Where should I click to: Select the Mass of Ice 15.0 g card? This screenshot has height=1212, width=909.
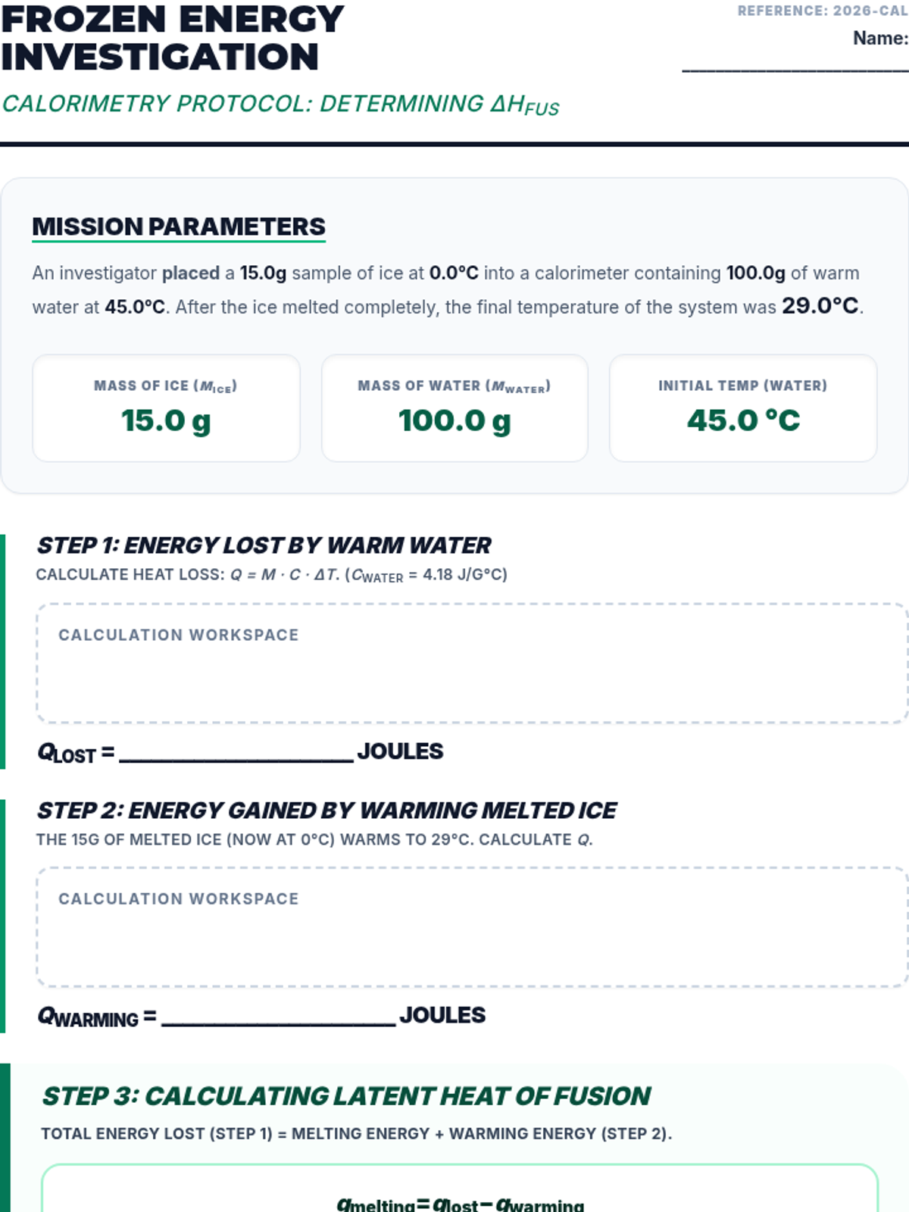(x=167, y=408)
